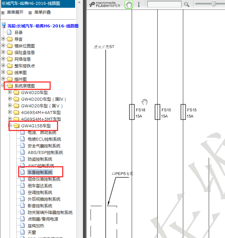Click the 菜单折叠 list icon
This screenshot has width=225, height=238.
30,13
